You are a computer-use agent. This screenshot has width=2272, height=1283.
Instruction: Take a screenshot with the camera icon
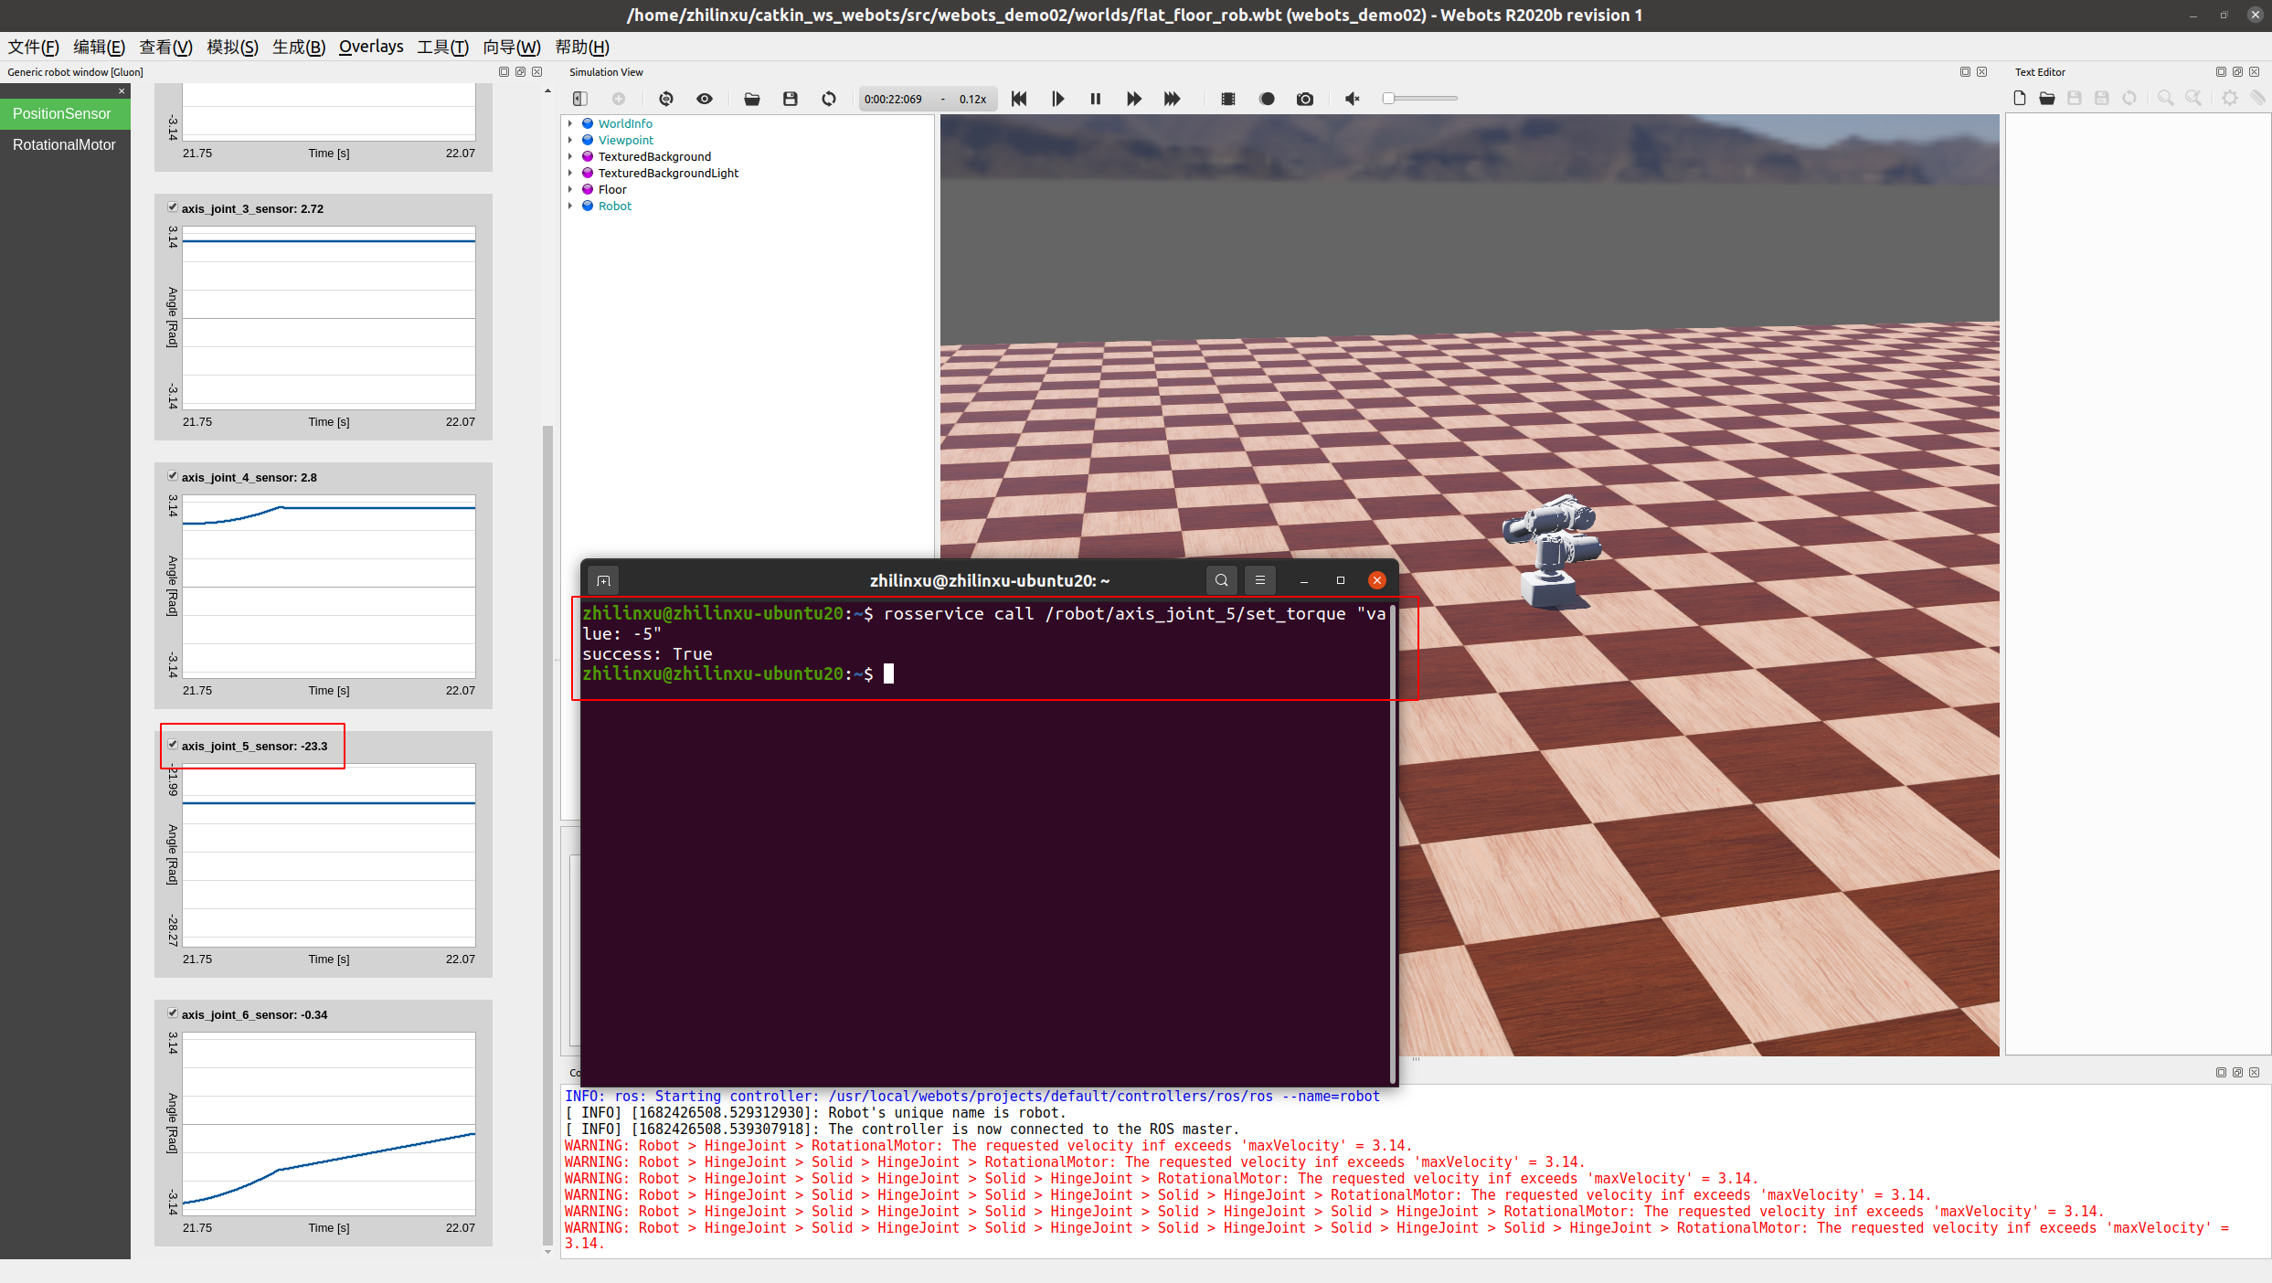[x=1305, y=99]
